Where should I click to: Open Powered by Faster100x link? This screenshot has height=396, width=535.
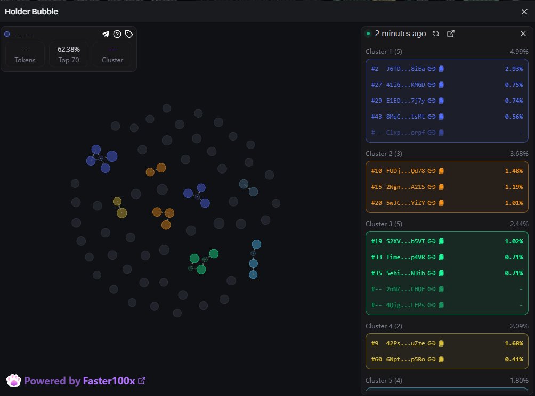[x=85, y=381]
